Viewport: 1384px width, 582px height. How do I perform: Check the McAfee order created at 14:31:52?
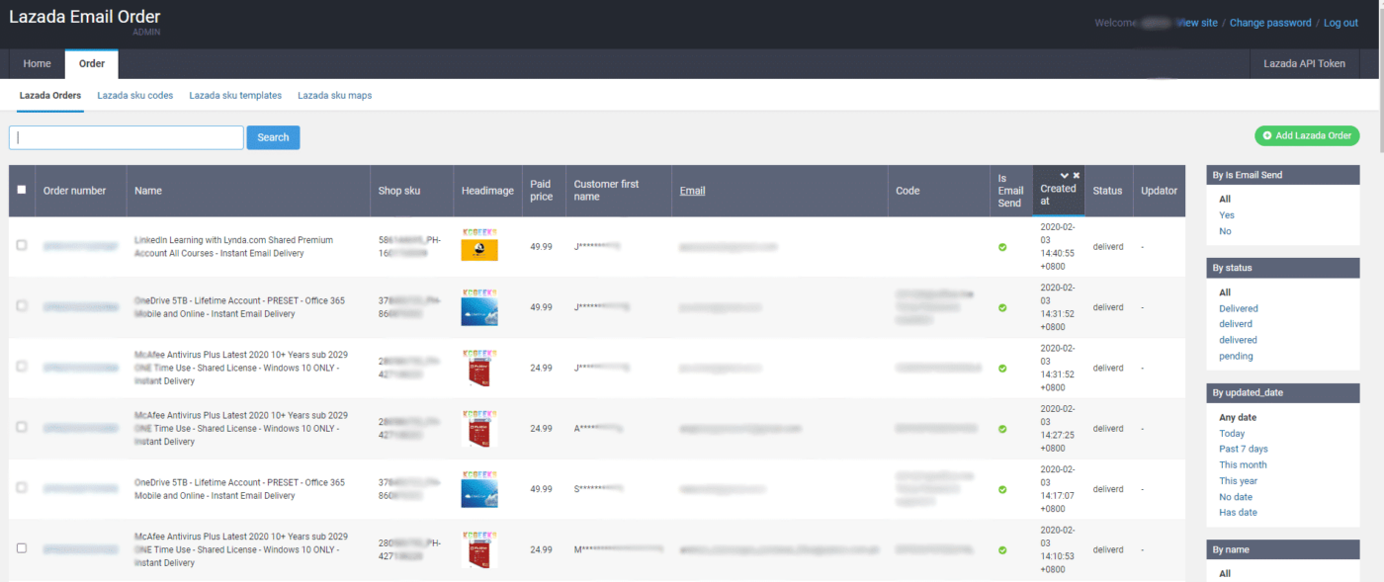click(22, 366)
